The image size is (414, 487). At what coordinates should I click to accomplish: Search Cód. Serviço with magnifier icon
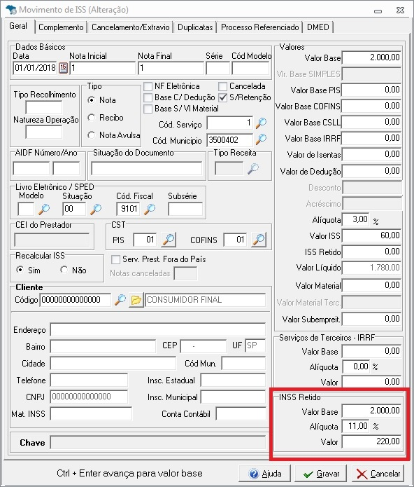(261, 123)
